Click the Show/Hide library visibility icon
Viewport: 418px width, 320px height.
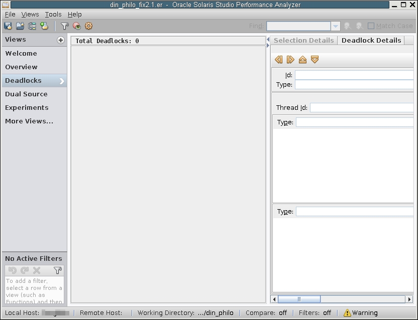pos(77,26)
